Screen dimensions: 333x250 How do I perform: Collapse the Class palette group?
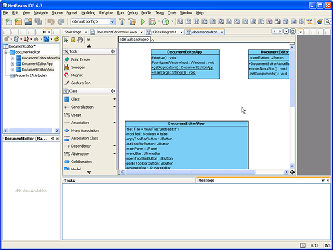click(112, 91)
